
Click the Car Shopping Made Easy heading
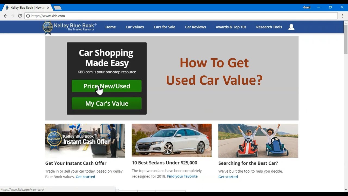107,58
